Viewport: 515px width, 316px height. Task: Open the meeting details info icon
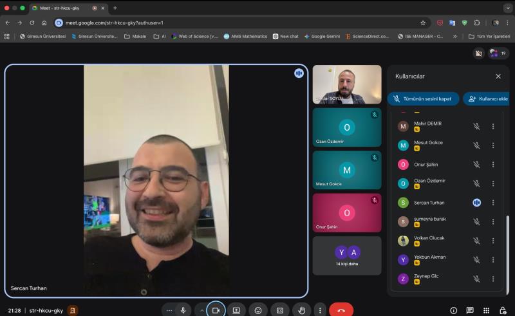(454, 310)
